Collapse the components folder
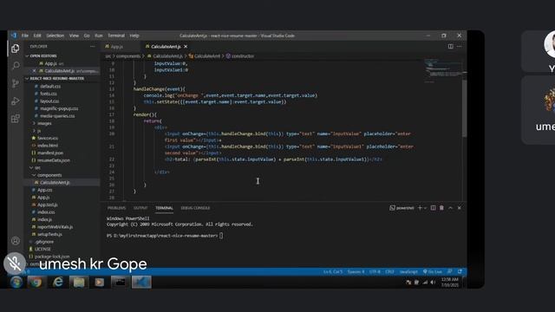 [49, 175]
